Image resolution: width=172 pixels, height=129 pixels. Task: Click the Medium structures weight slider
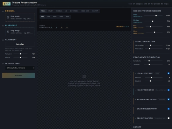(x=153, y=21)
